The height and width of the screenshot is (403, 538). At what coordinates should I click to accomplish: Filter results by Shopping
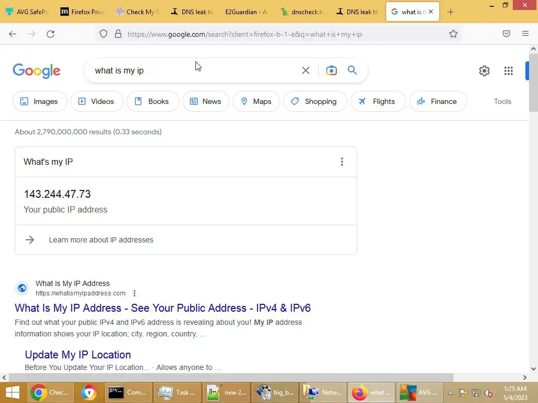click(x=315, y=101)
